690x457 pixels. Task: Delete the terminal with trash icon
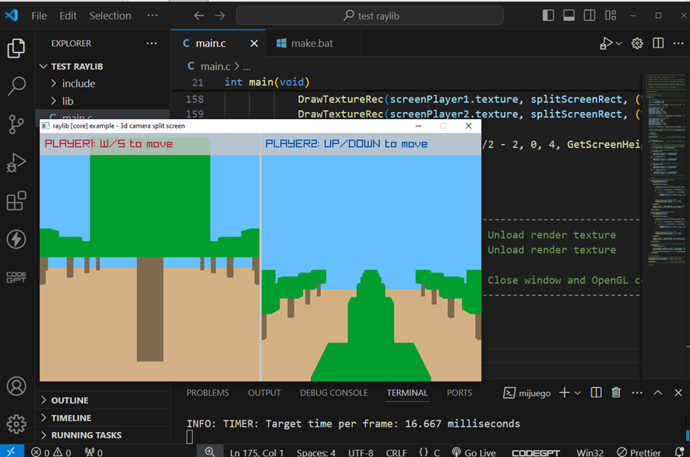pyautogui.click(x=616, y=393)
